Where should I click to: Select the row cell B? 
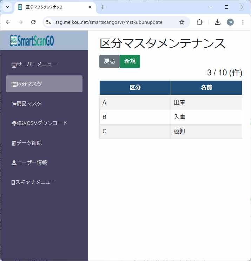pyautogui.click(x=135, y=117)
